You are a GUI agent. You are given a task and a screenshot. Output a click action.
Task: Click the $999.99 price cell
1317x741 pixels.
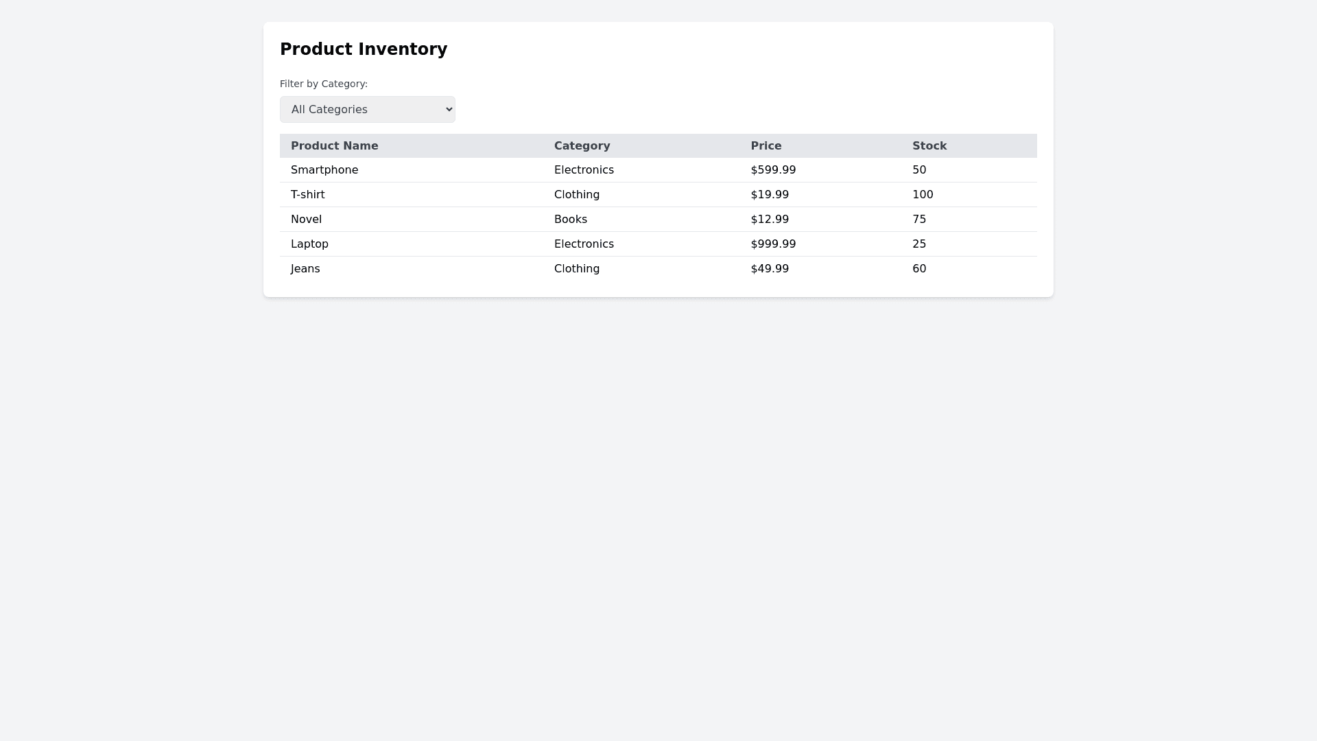point(773,244)
